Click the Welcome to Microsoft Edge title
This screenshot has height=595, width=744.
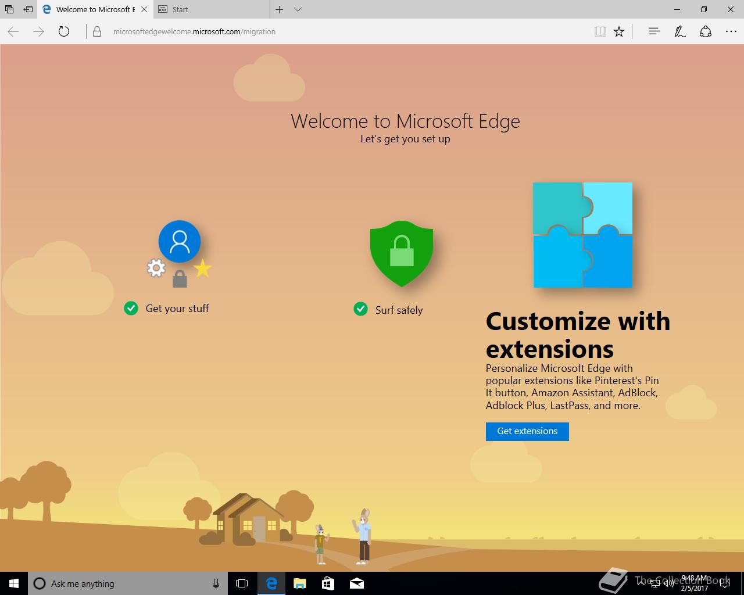pyautogui.click(x=405, y=121)
